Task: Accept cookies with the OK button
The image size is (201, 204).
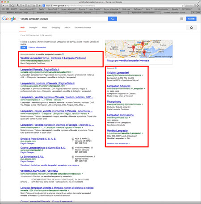Action: (24, 47)
